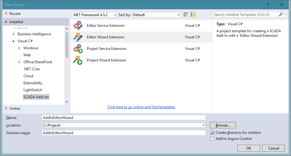Open the .NET Framework version dropdown

tap(94, 15)
